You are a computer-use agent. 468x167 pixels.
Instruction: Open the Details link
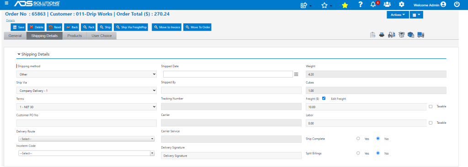[x=11, y=20]
